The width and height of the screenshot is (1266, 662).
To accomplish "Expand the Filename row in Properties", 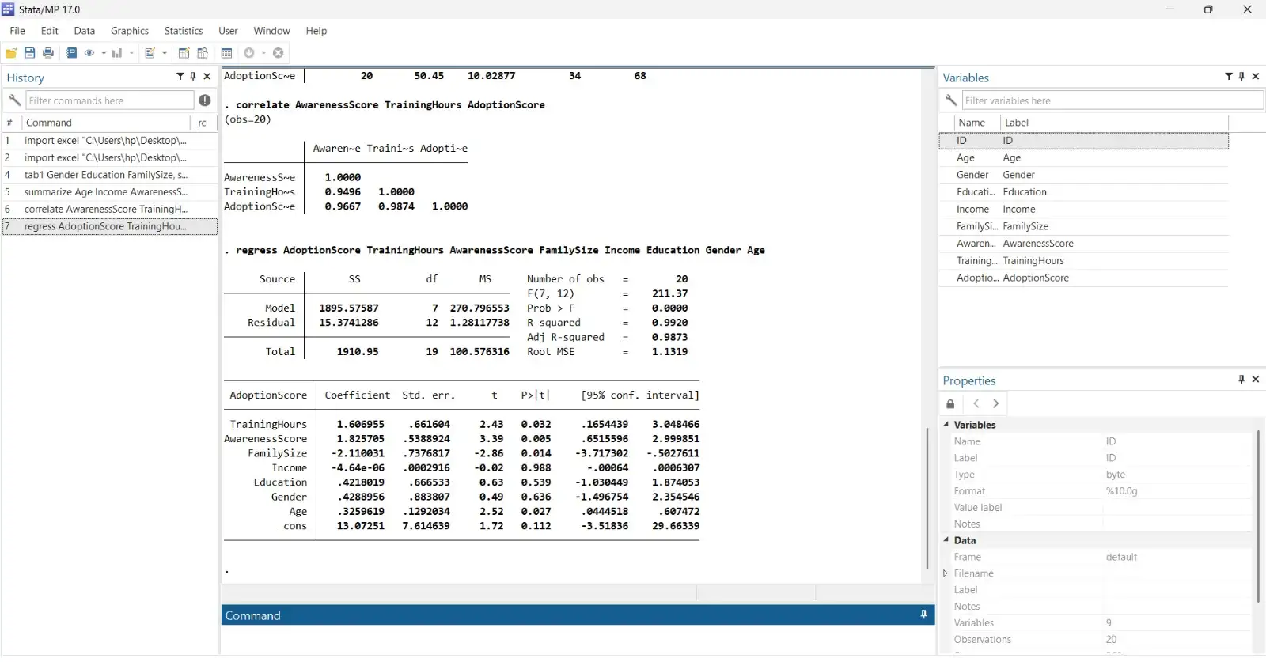I will coord(946,573).
